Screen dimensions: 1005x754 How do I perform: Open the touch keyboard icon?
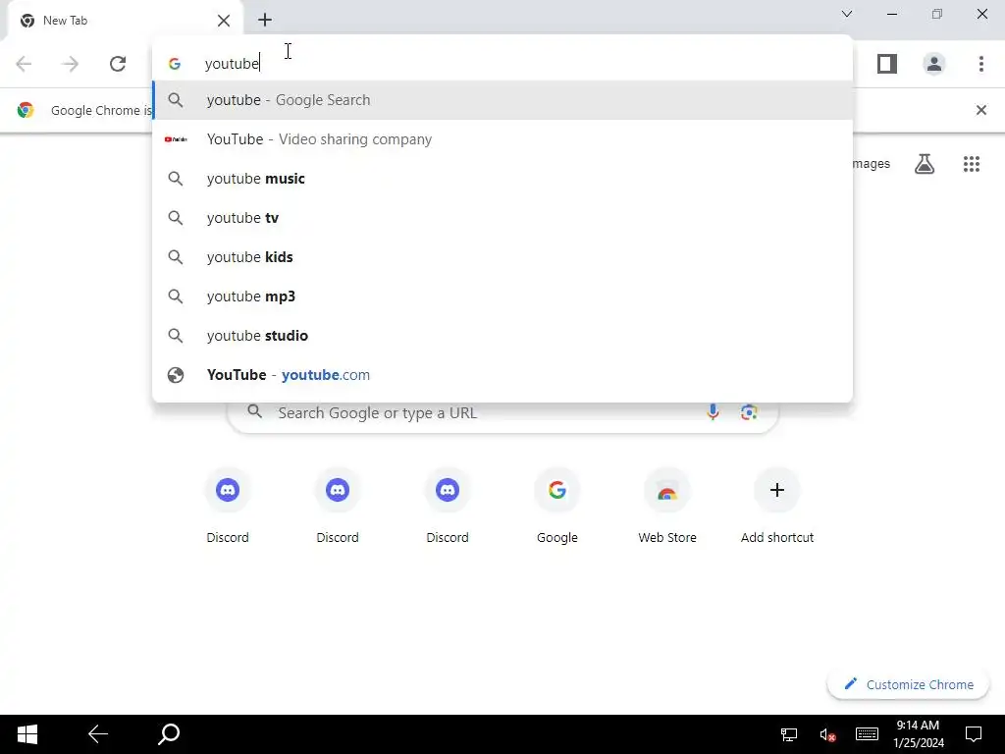click(x=867, y=734)
